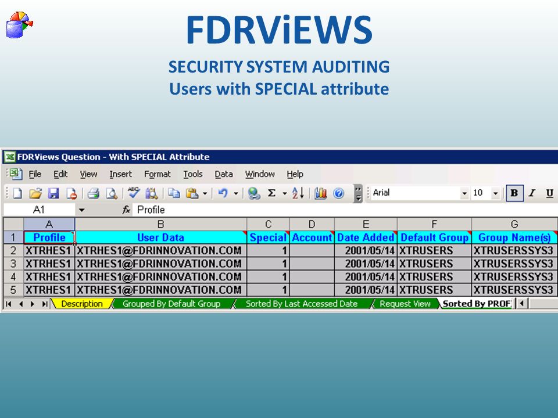
Task: Open the Data menu
Action: [224, 174]
